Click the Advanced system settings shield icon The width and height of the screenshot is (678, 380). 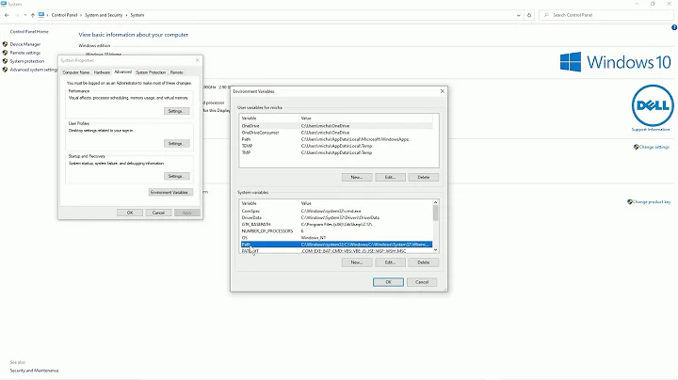click(6, 70)
